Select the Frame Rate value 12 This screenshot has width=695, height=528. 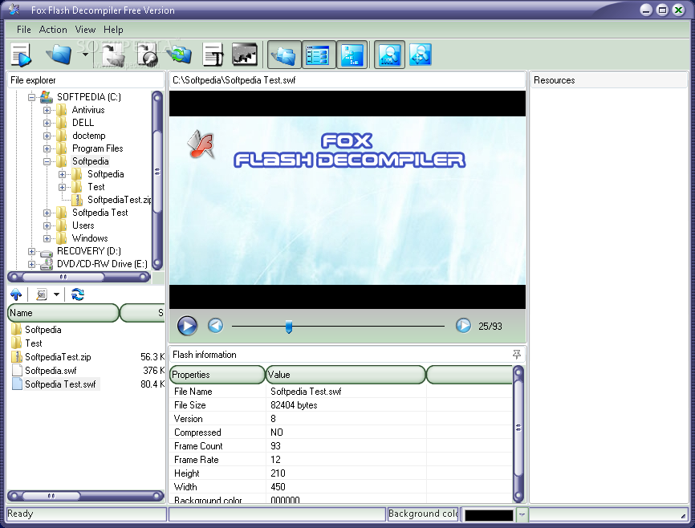275,460
